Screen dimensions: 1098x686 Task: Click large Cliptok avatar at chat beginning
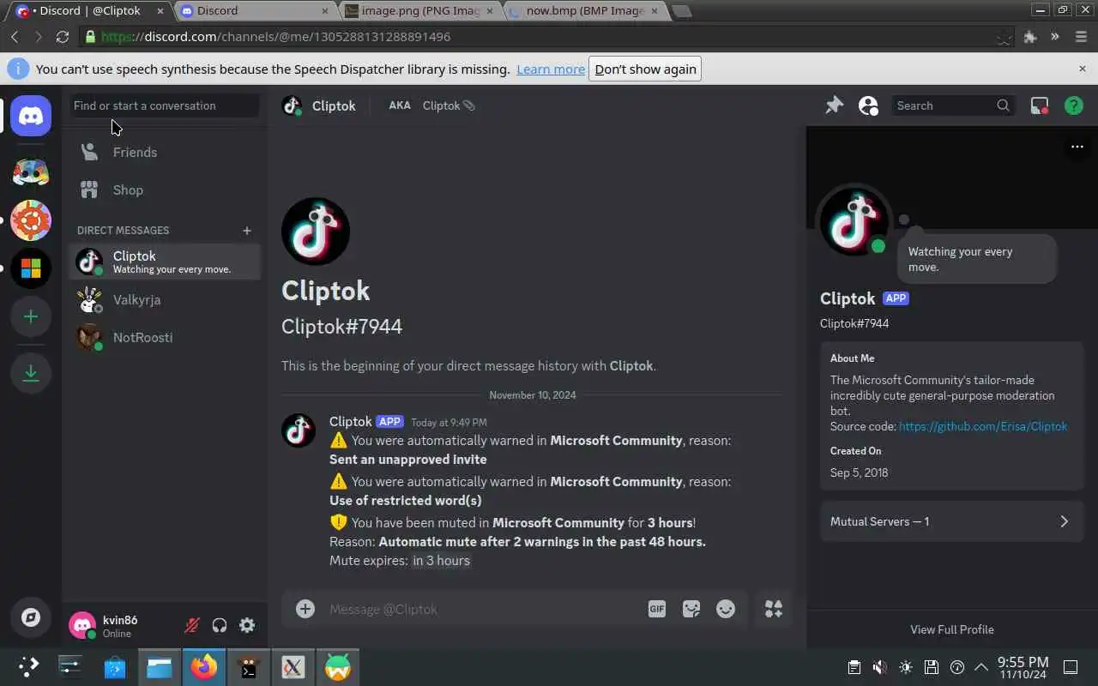coord(316,232)
